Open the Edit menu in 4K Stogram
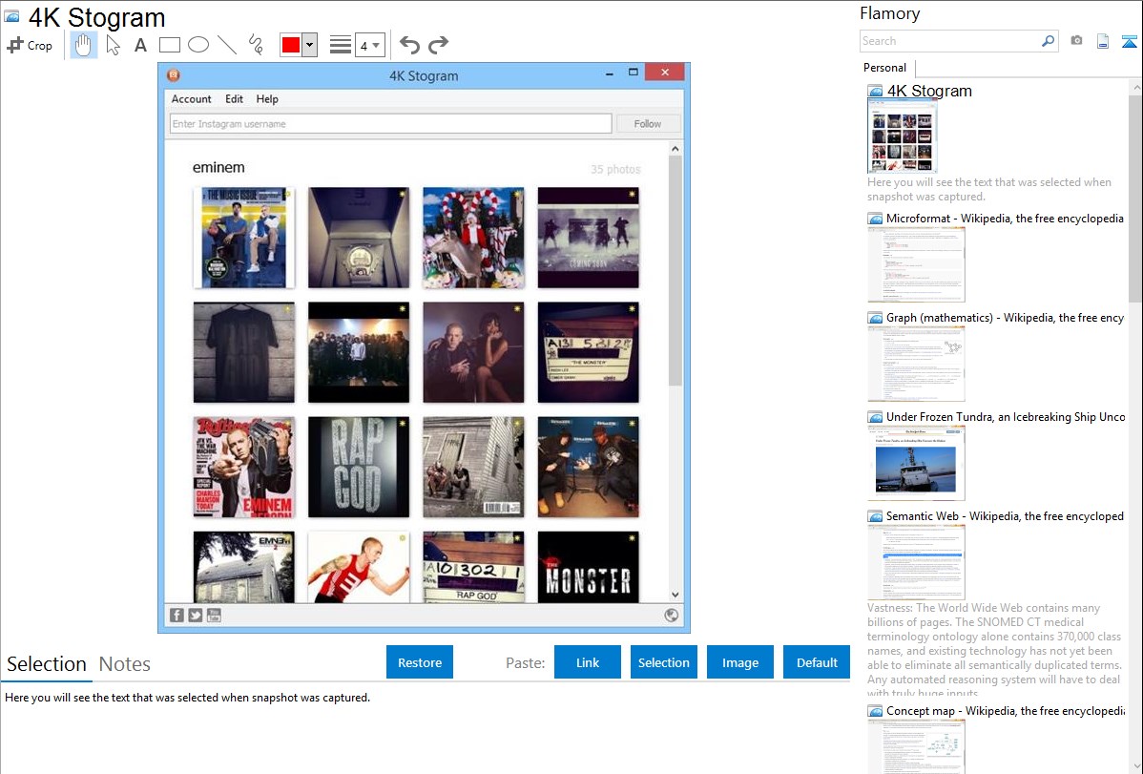Screen dimensions: 1143x774 pos(234,99)
